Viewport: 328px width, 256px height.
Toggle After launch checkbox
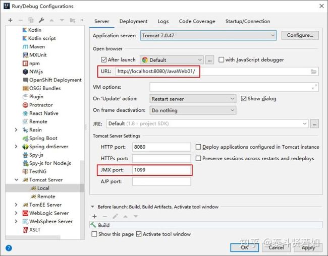point(104,60)
